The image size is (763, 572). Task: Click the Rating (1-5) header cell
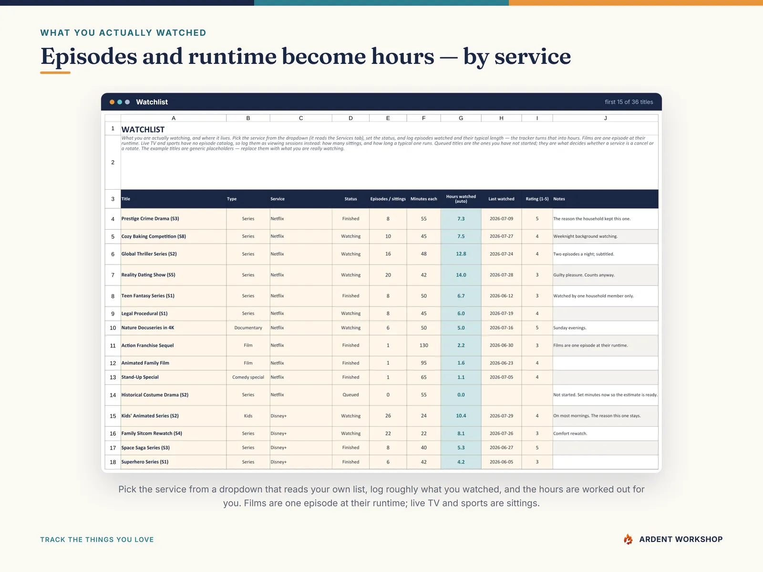[x=537, y=199]
